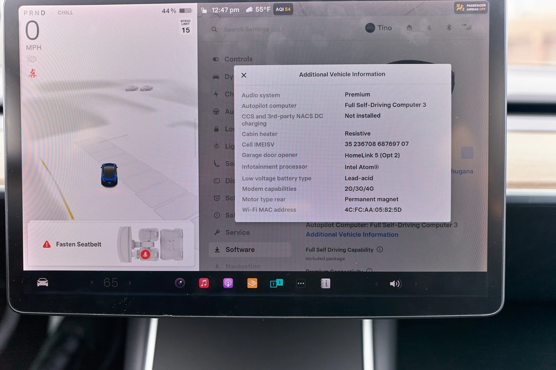556x370 pixels.
Task: Open the Navigation settings menu
Action: [243, 267]
